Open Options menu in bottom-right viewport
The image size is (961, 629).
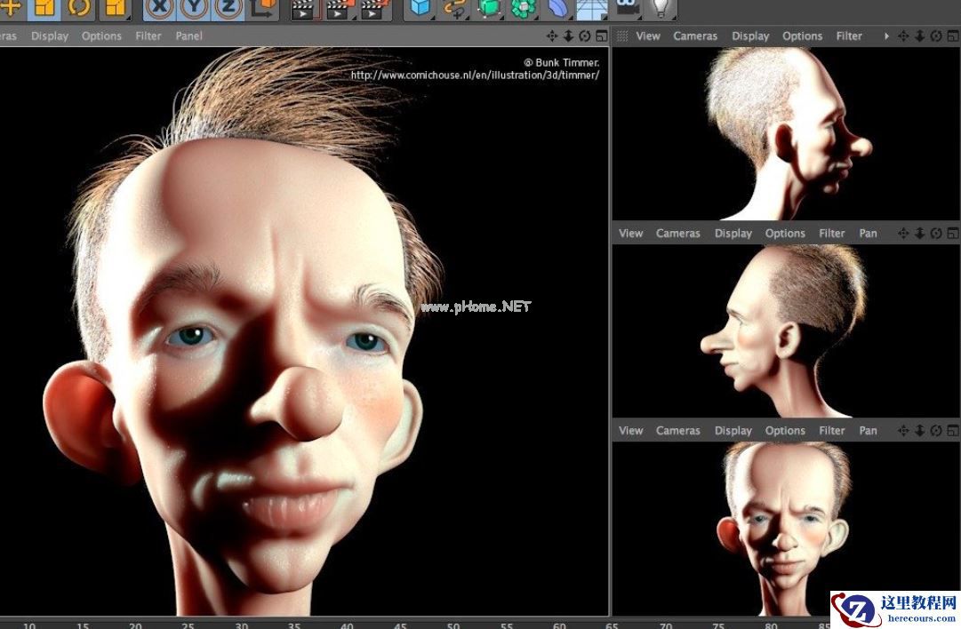tap(785, 431)
